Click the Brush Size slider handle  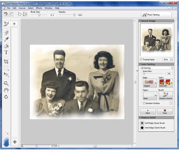point(39,15)
